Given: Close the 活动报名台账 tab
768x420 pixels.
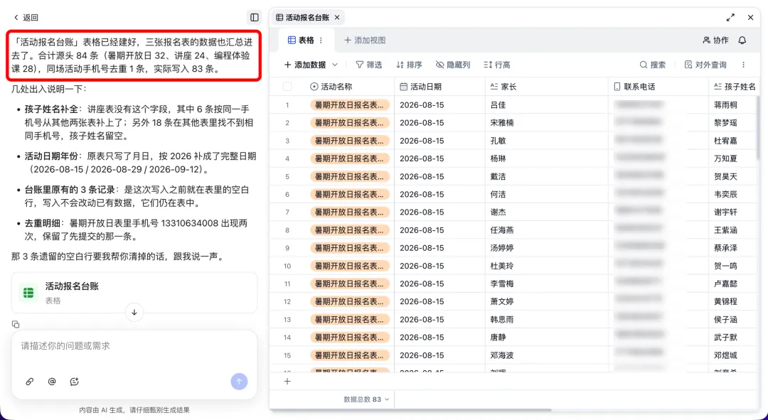Looking at the screenshot, I should tap(337, 18).
